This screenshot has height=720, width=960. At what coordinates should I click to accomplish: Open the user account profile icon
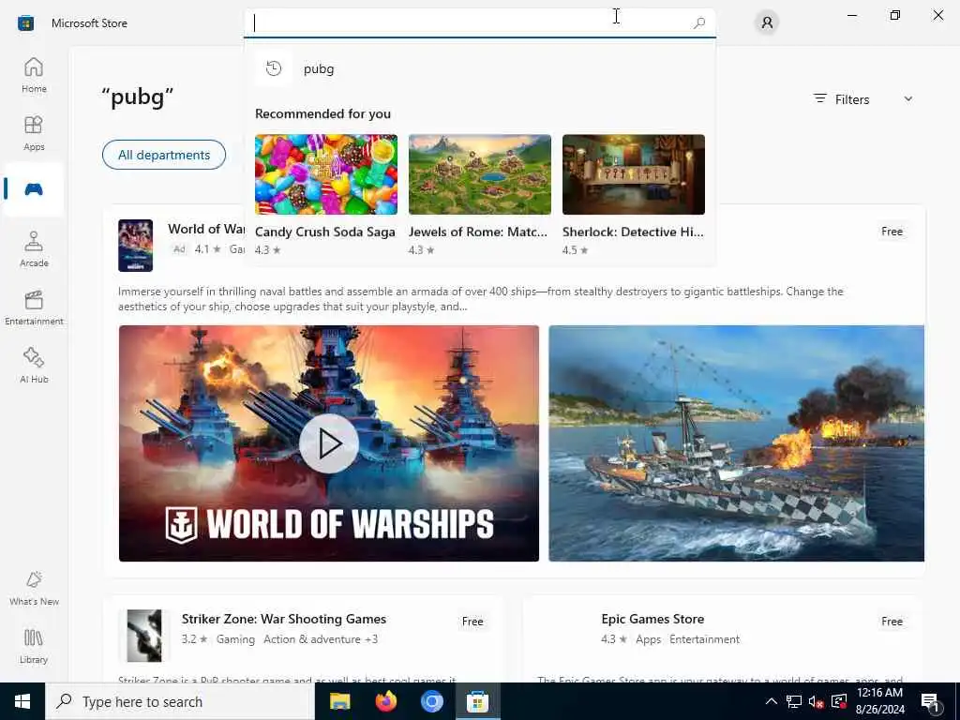click(x=767, y=23)
